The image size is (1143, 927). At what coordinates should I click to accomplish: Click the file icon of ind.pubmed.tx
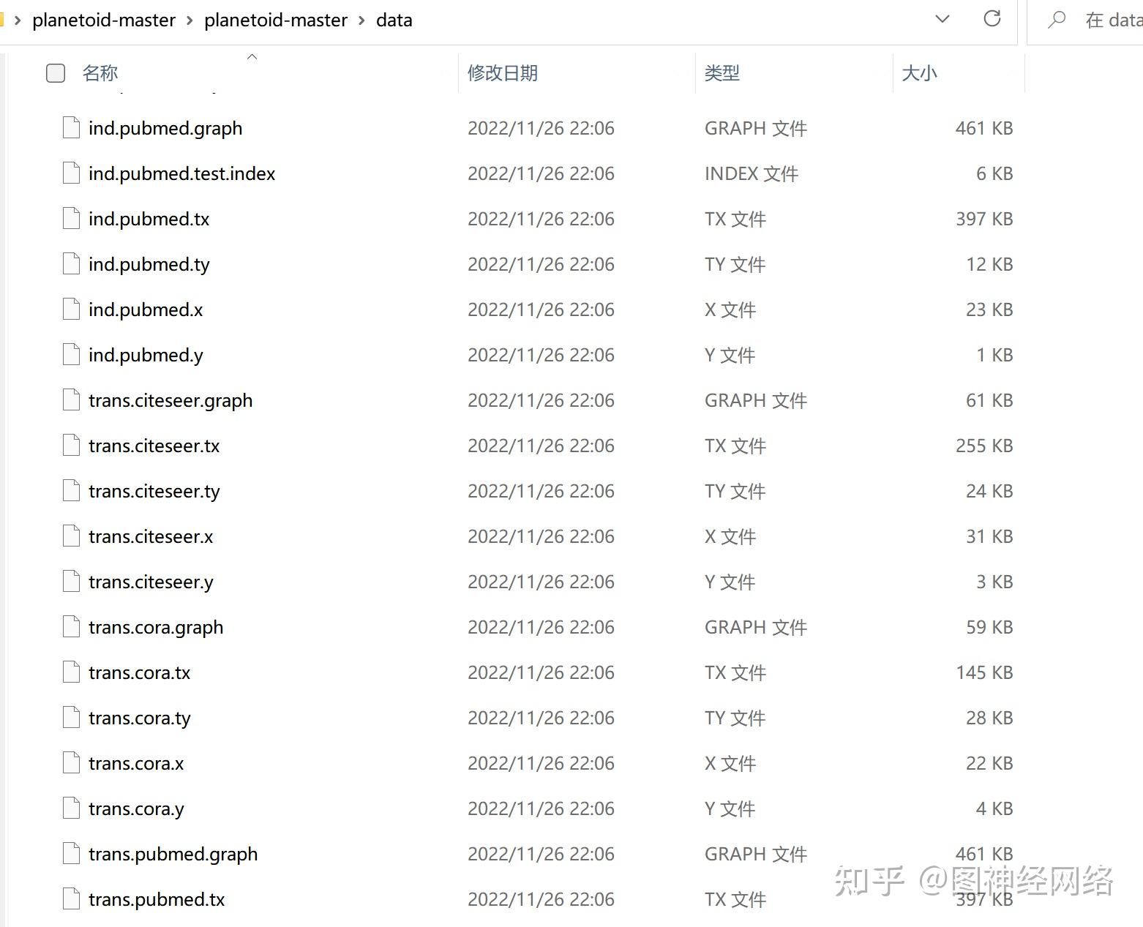point(71,219)
